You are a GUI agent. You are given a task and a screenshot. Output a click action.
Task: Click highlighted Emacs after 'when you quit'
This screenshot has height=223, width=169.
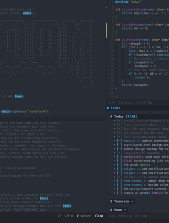coord(67,206)
